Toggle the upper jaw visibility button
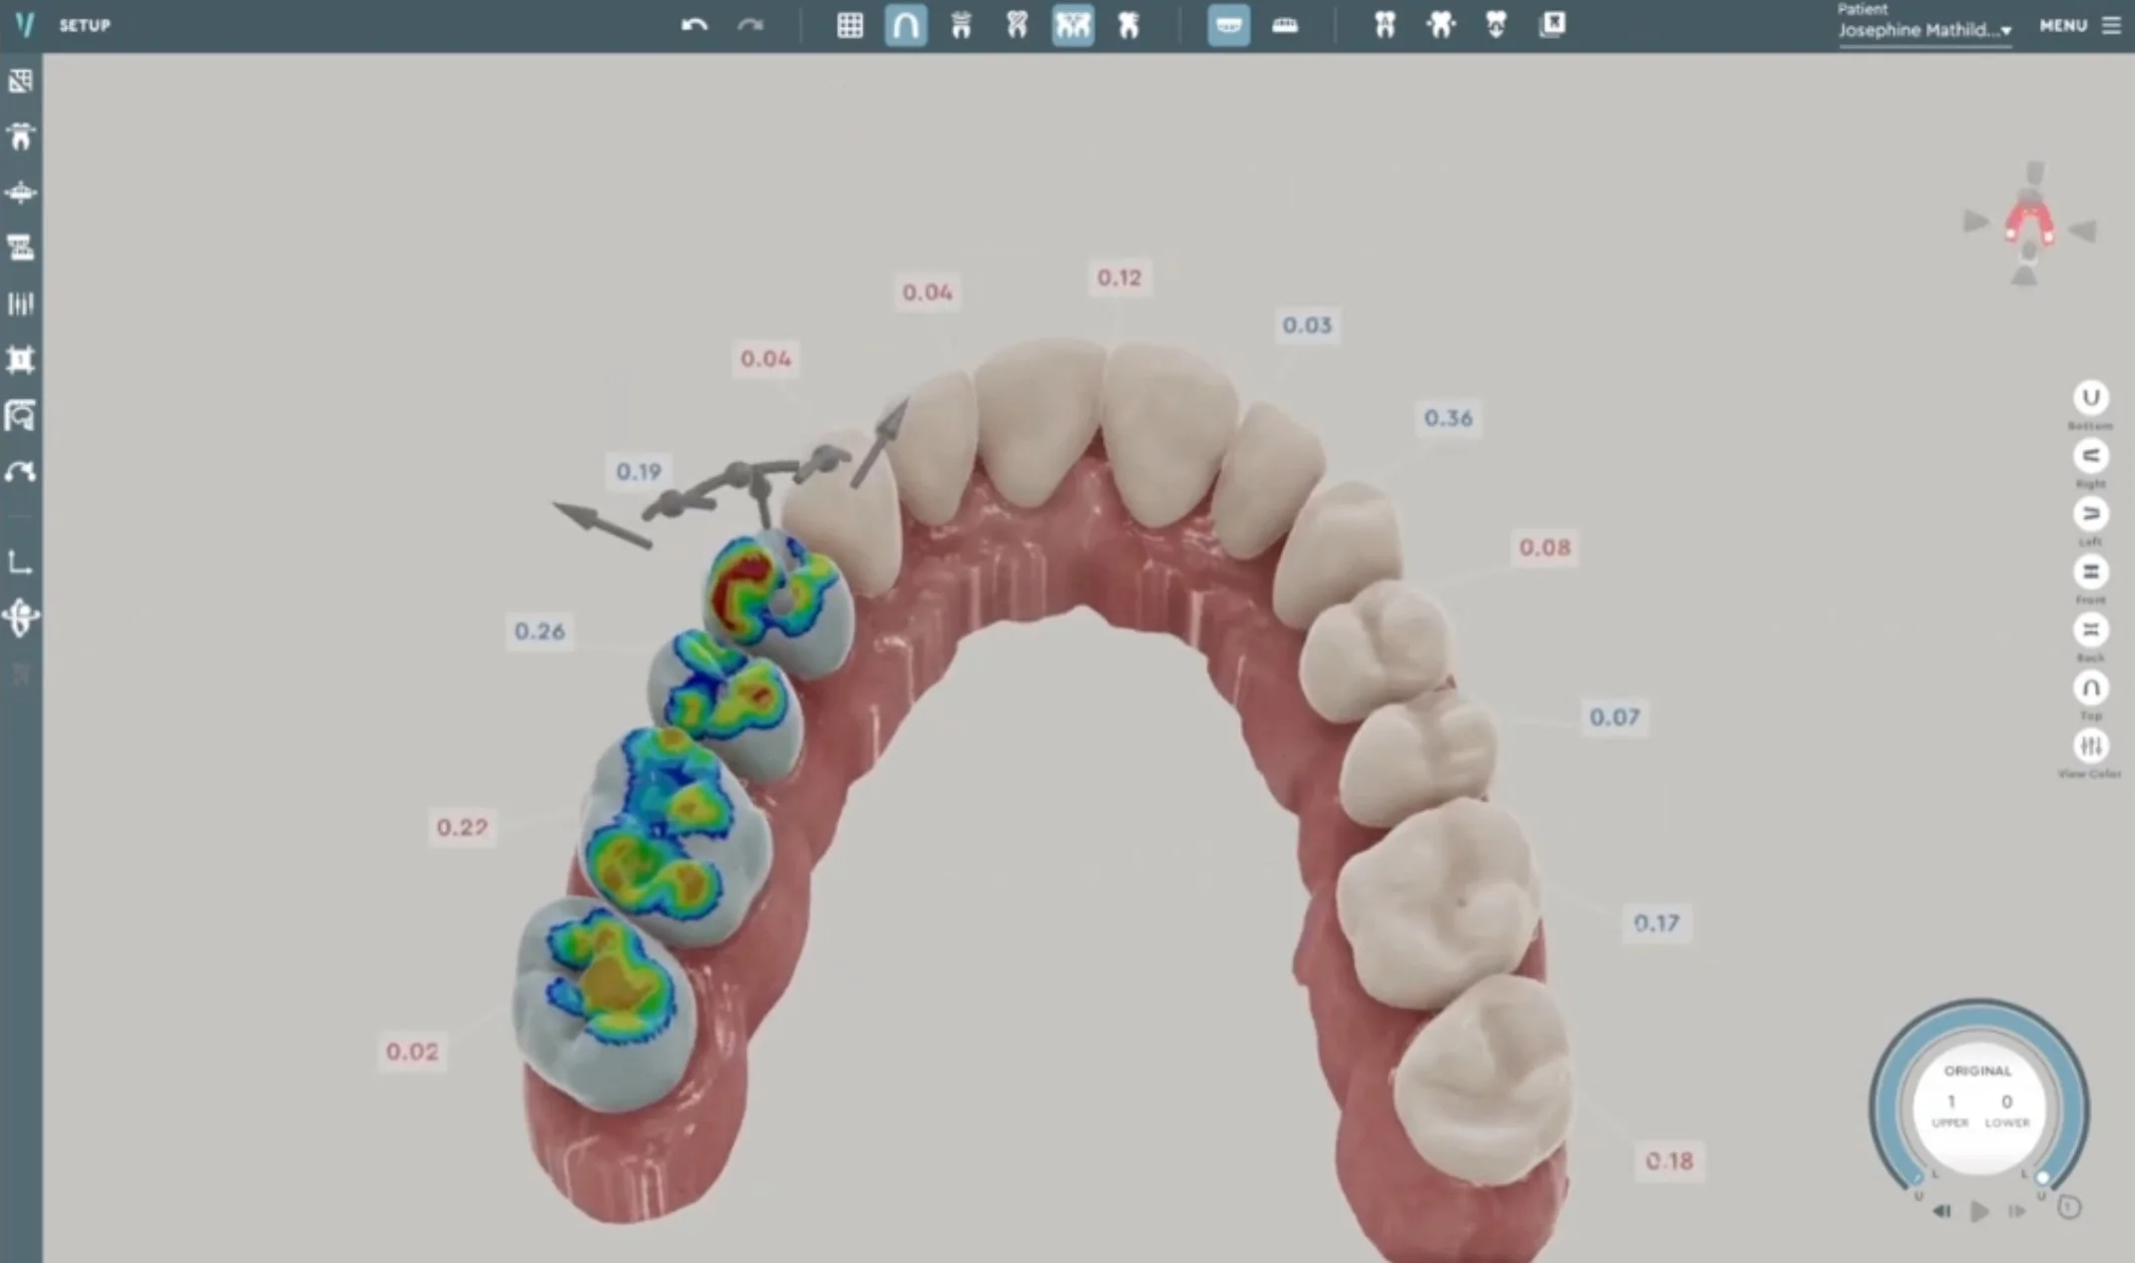The height and width of the screenshot is (1263, 2135). [x=1228, y=25]
